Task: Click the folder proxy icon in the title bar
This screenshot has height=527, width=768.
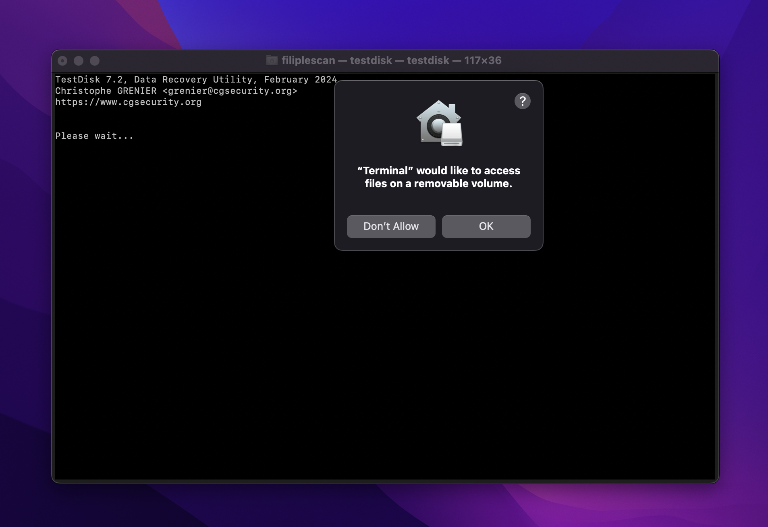Action: (272, 60)
